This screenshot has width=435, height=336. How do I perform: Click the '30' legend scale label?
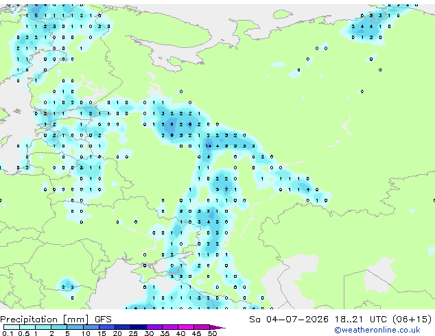coord(149,333)
